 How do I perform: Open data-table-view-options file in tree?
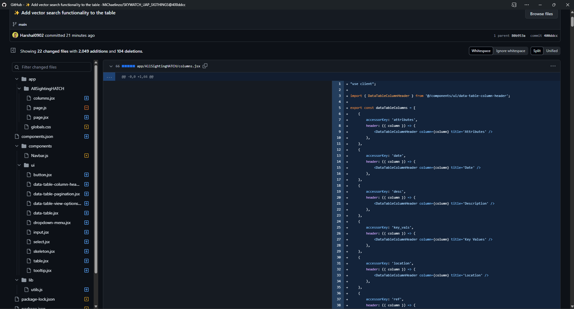57,203
